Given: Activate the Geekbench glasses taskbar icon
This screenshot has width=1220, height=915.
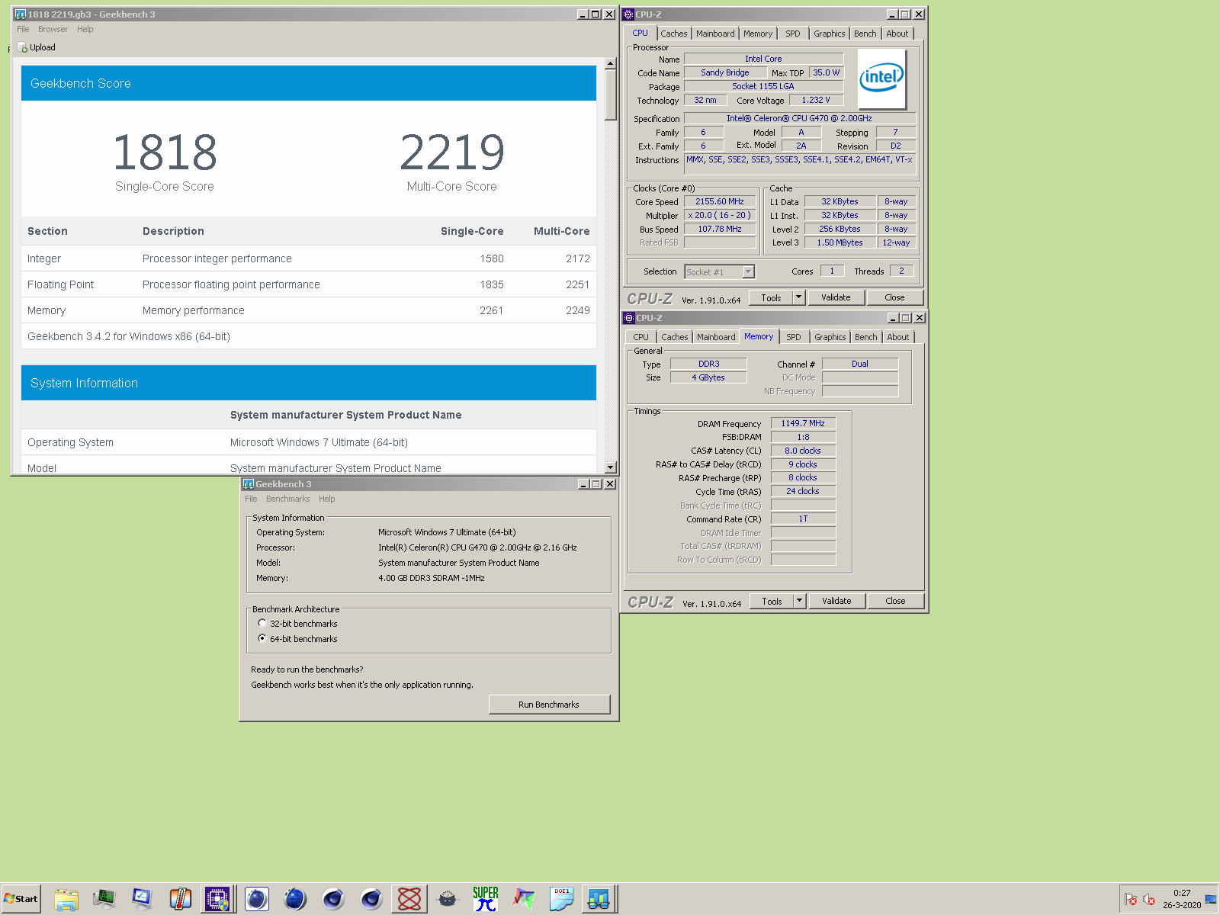Looking at the screenshot, I should 599,899.
